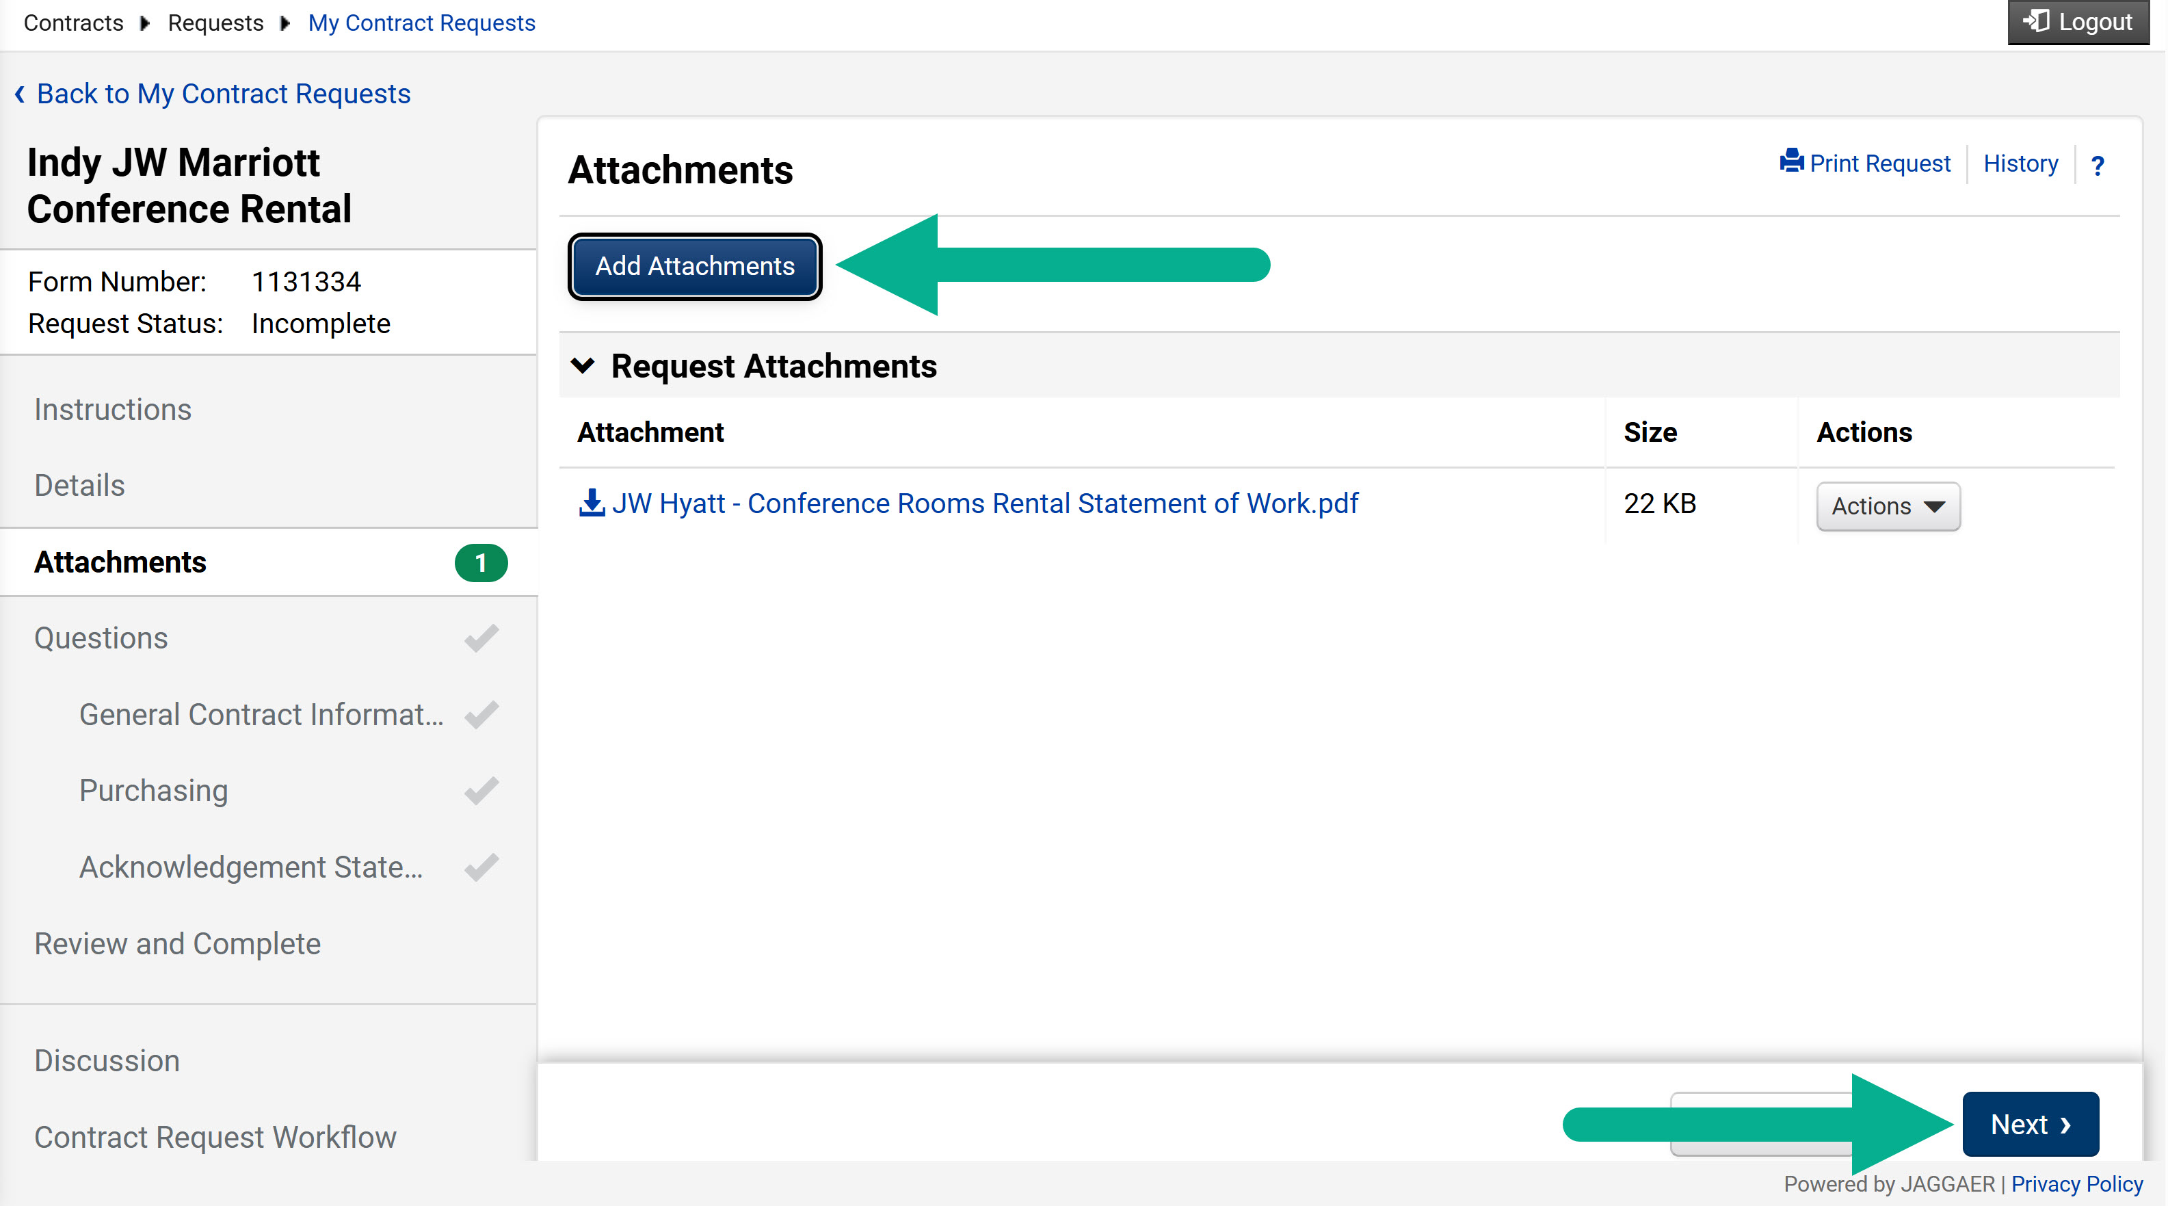Open the Actions dropdown for the attachment
This screenshot has height=1206, width=2168.
(1888, 507)
